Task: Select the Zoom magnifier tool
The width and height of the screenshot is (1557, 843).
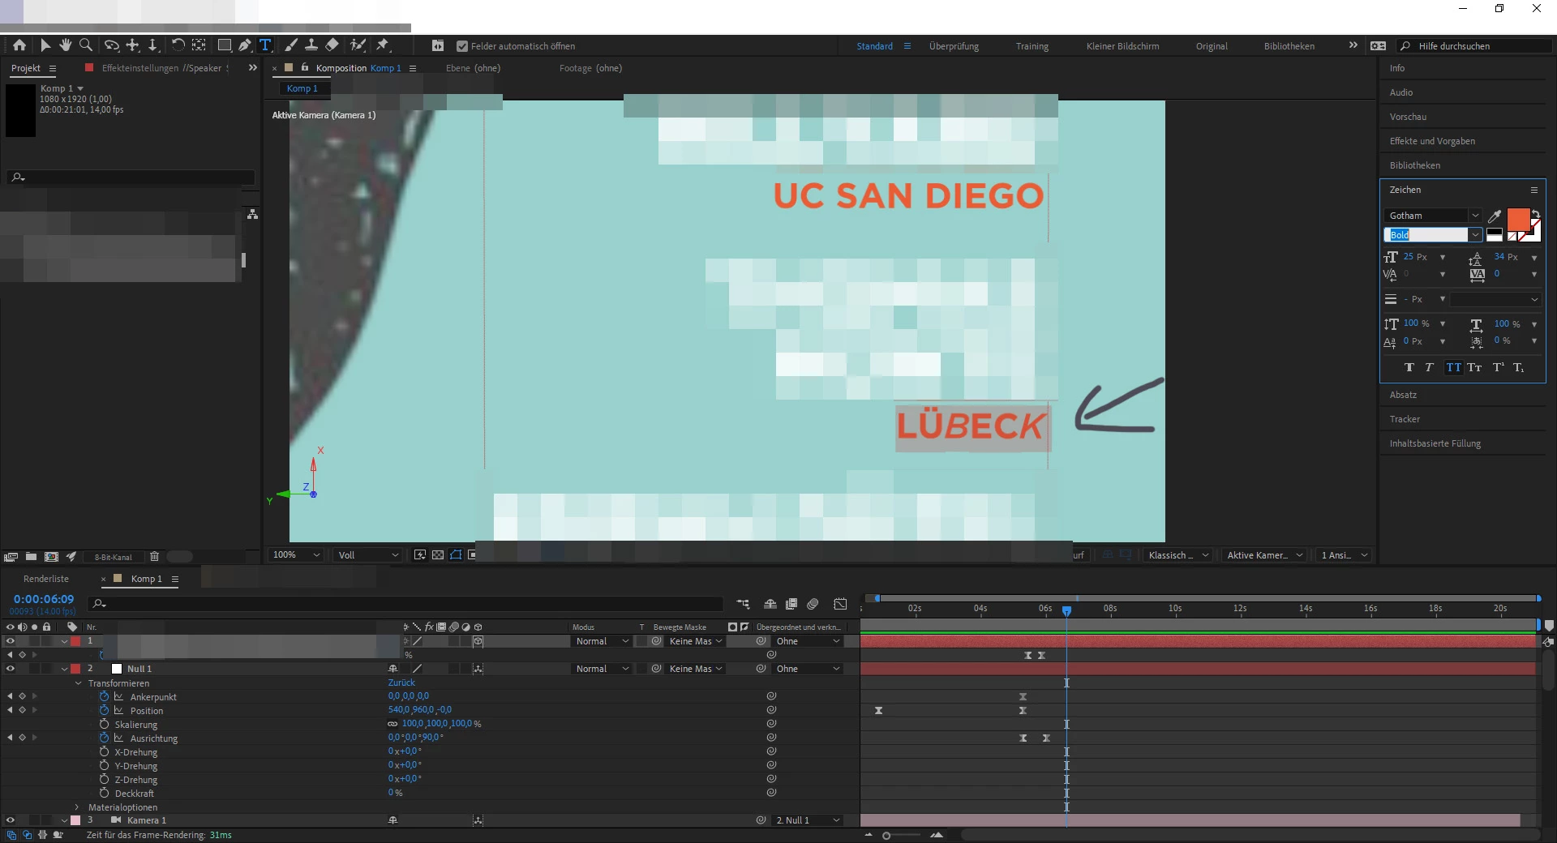Action: (86, 45)
